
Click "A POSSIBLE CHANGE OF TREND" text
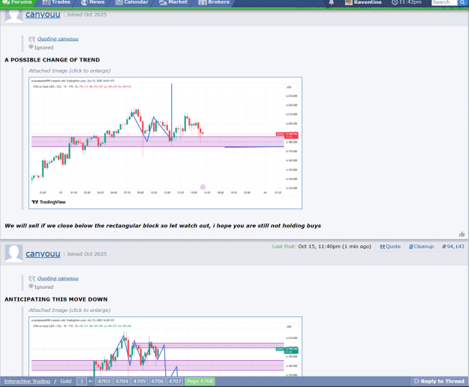(53, 60)
